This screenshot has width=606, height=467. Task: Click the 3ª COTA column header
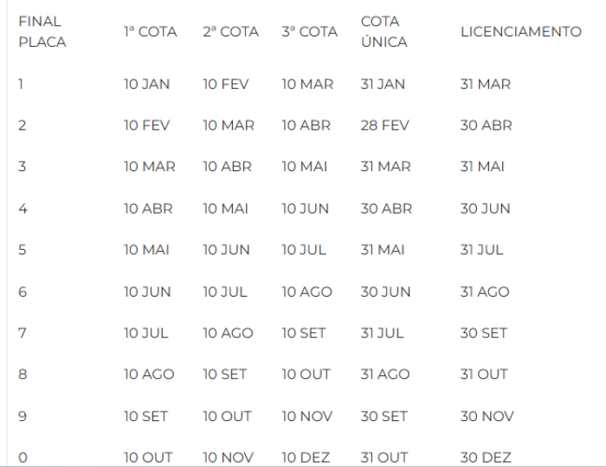[309, 32]
